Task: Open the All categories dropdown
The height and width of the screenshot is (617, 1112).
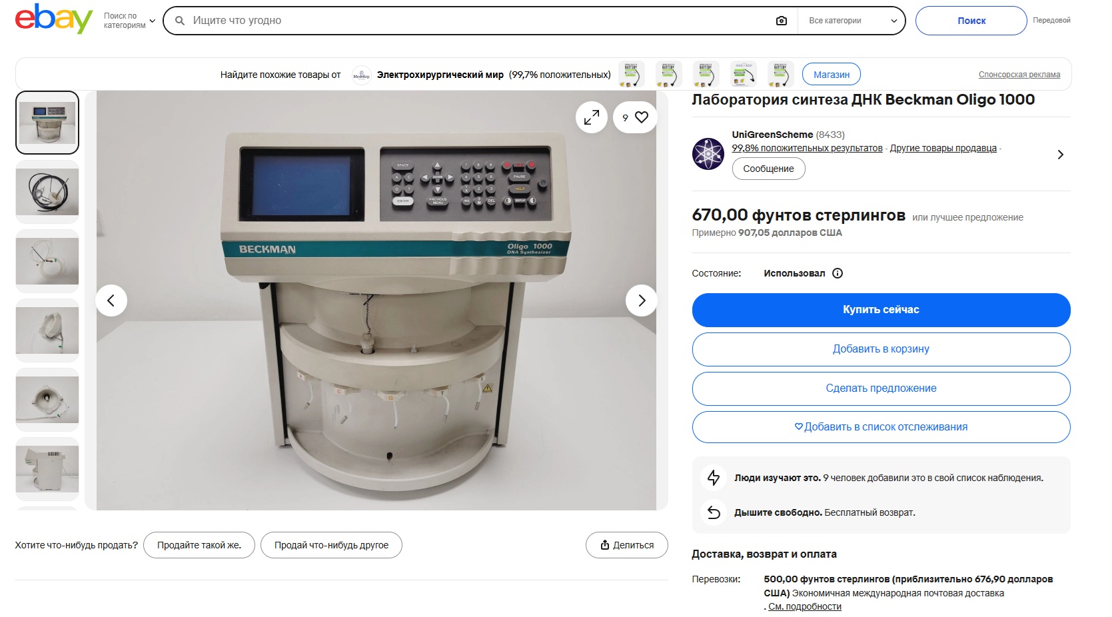Action: tap(853, 21)
